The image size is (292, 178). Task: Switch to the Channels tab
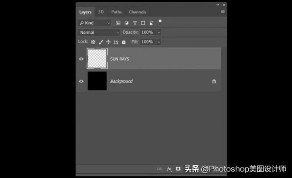137,12
